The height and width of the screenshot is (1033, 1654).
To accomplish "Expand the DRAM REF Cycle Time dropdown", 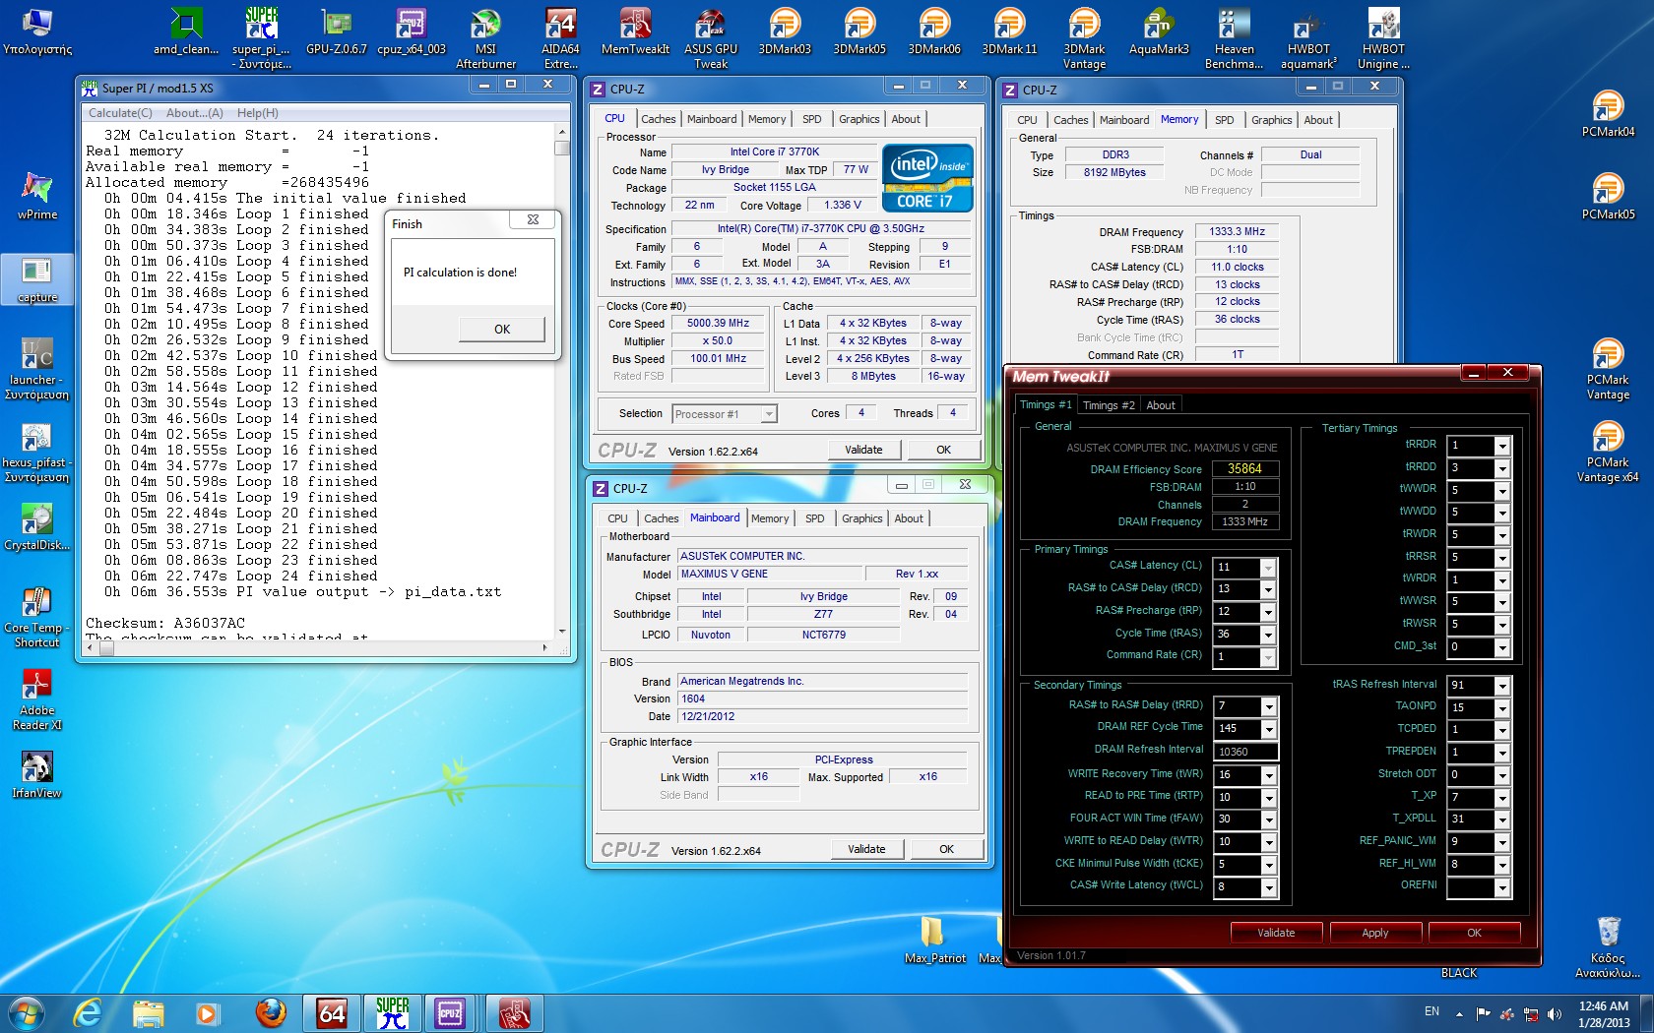I will click(1269, 729).
